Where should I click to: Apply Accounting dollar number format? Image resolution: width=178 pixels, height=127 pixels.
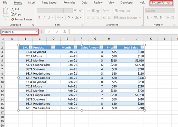[148, 17]
